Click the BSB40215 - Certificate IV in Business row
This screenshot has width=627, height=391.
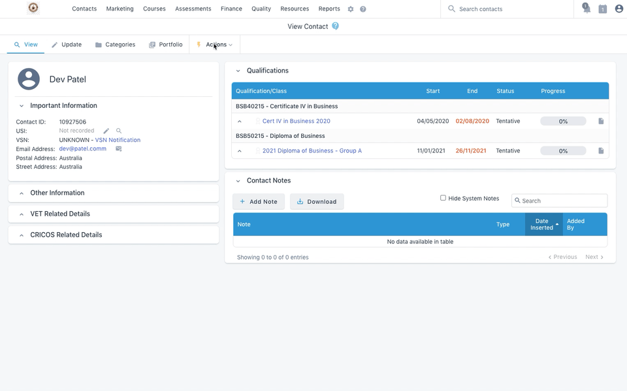[420, 106]
